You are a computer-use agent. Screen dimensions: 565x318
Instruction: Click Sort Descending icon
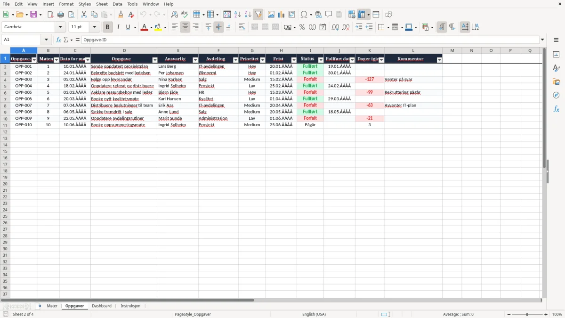point(248,15)
